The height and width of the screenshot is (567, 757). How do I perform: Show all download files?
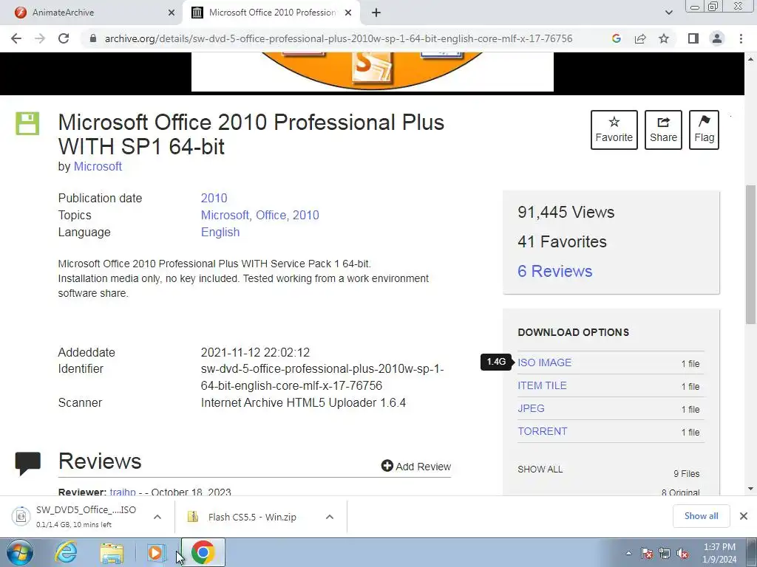(540, 469)
